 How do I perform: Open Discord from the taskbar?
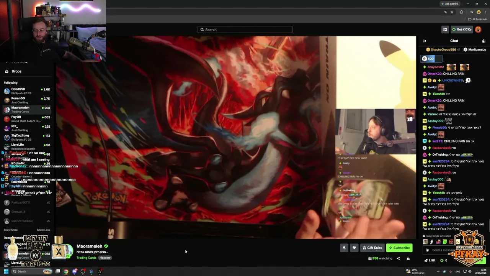tap(75, 271)
